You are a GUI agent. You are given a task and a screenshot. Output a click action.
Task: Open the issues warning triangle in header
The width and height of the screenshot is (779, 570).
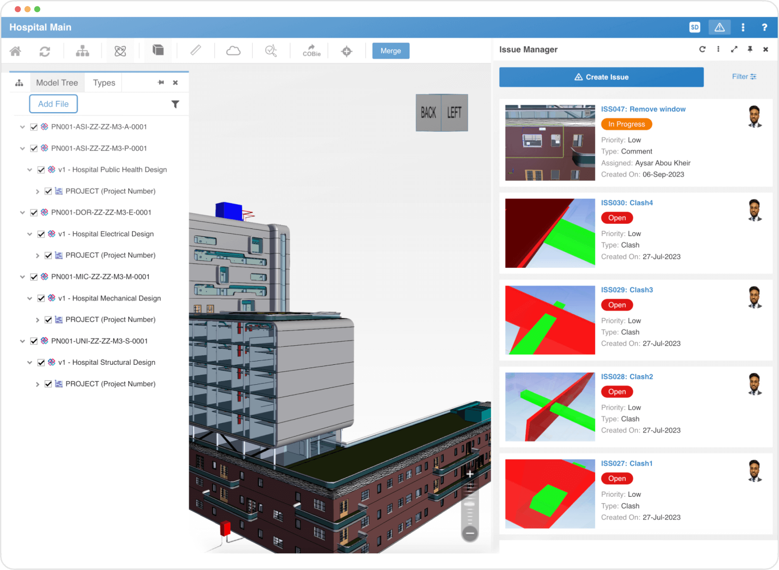[719, 27]
